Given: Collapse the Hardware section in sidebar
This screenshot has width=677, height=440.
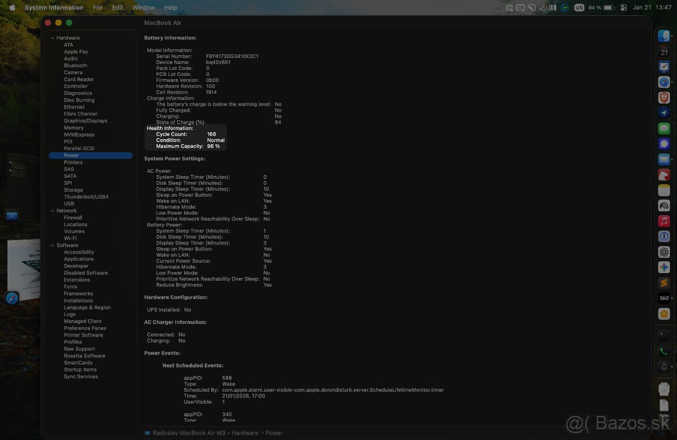Looking at the screenshot, I should point(52,38).
